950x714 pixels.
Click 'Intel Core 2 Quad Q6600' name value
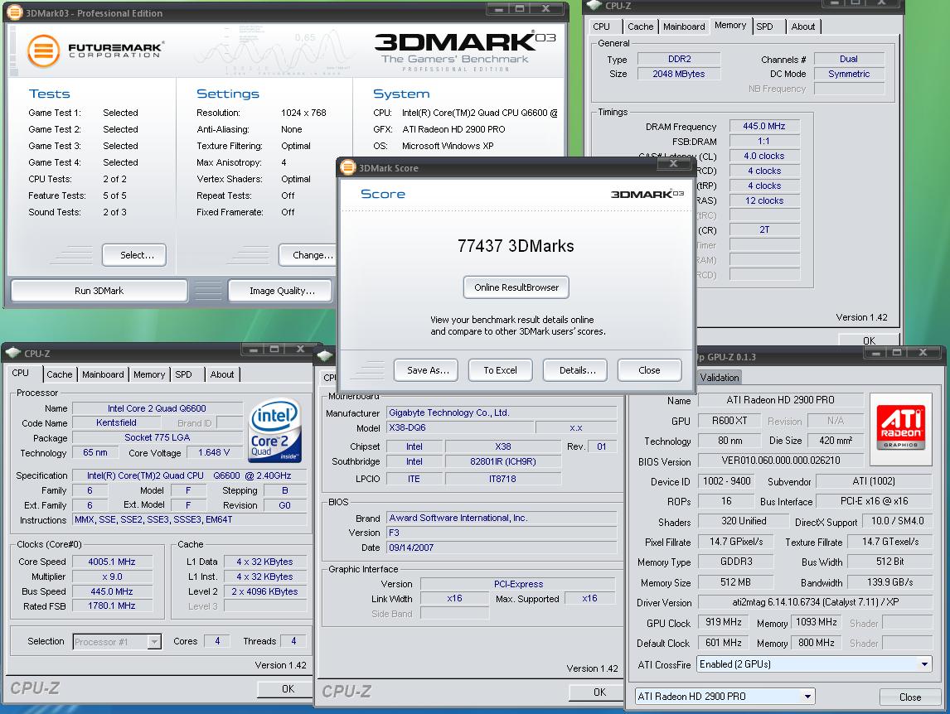(x=157, y=408)
